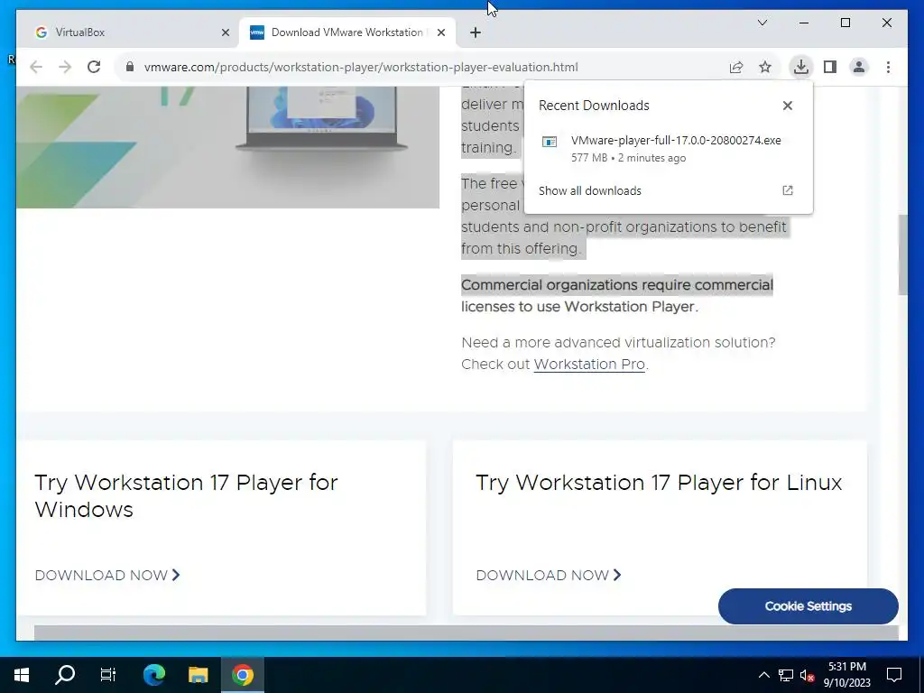Reload the VMware page

pos(94,67)
